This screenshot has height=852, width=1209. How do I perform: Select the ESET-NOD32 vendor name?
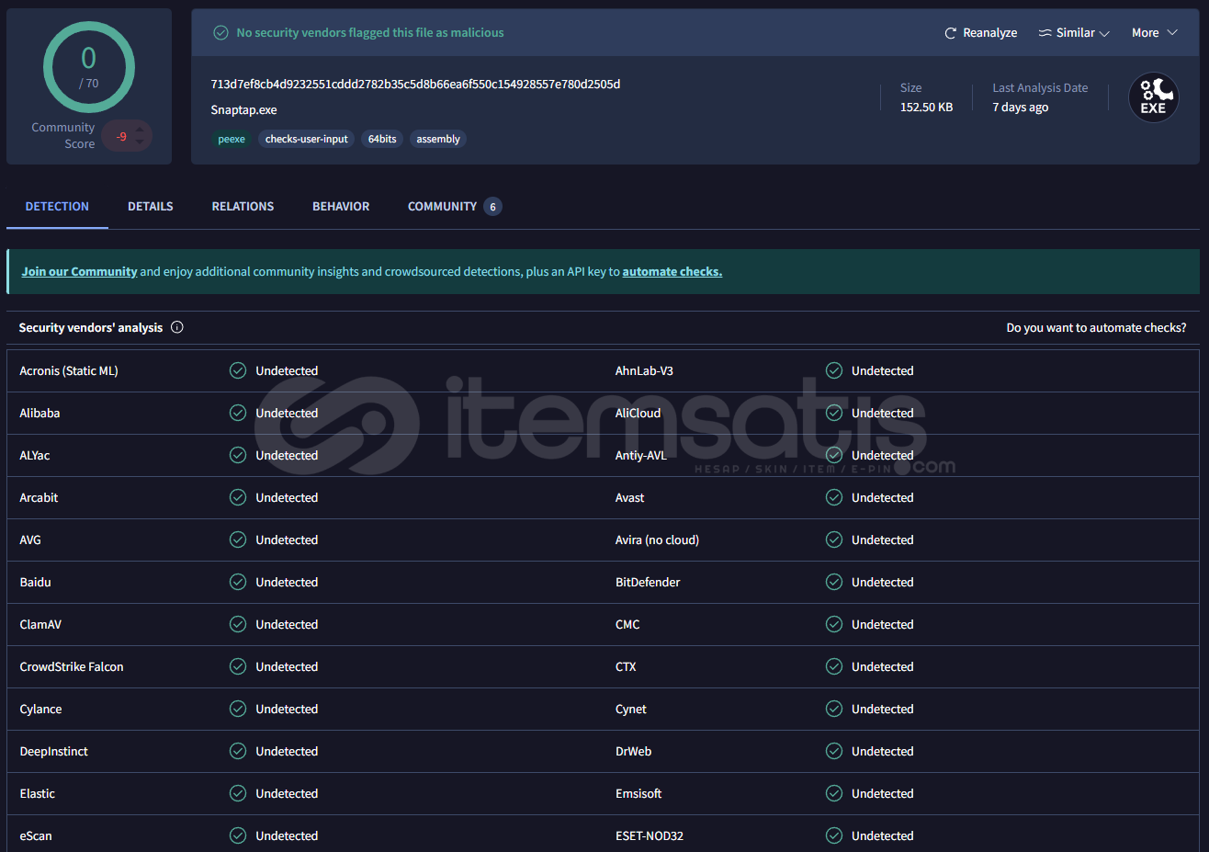pos(650,836)
